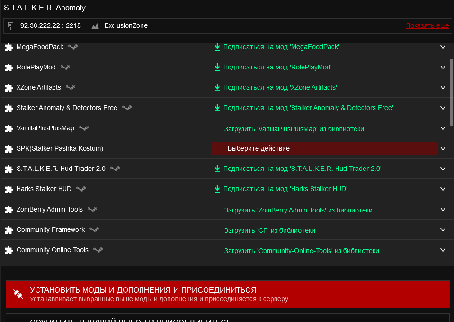Click the 'ExclusionZone' map name
Viewport: 454px width, 322px height.
[126, 25]
